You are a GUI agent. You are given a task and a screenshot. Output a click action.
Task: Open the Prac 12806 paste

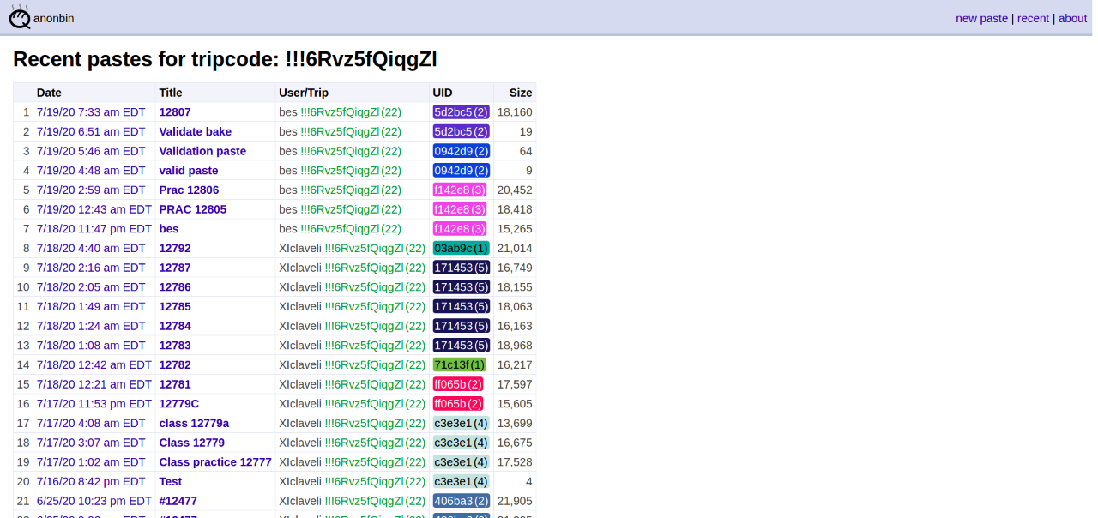[x=189, y=190]
